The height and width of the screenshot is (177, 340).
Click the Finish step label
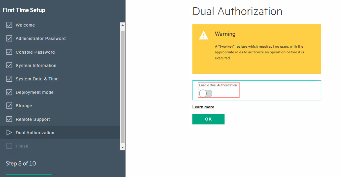tap(22, 146)
